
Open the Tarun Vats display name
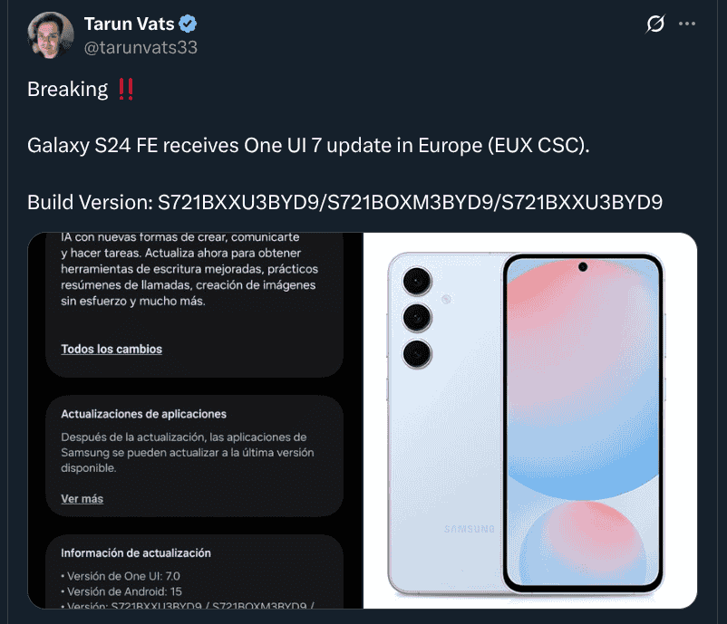(129, 24)
